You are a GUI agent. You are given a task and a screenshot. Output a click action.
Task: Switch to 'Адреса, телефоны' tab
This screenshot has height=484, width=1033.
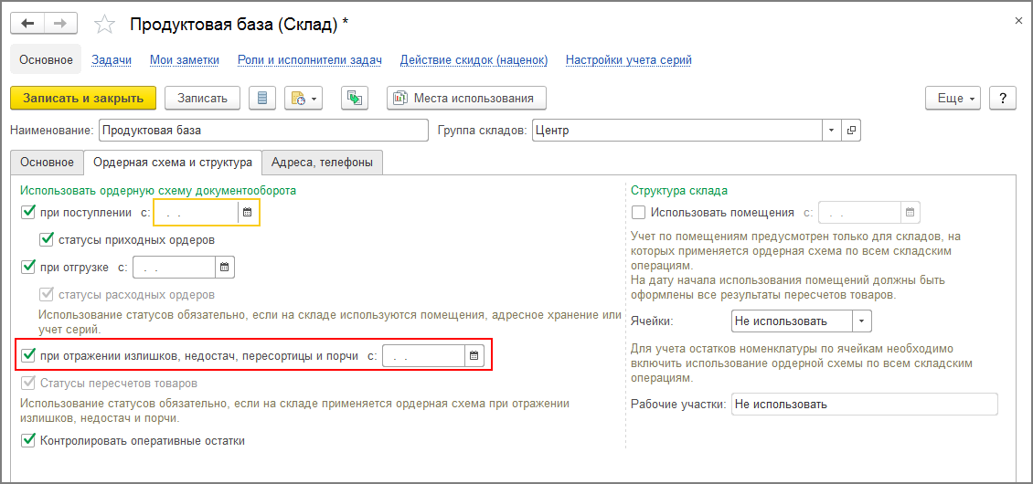click(322, 163)
